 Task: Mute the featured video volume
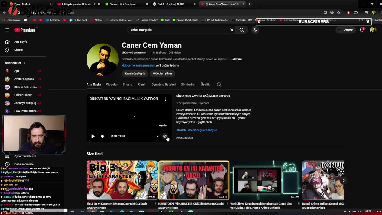[x=103, y=136]
